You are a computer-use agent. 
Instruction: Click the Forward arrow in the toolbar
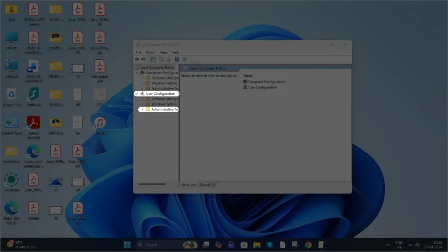pyautogui.click(x=143, y=59)
